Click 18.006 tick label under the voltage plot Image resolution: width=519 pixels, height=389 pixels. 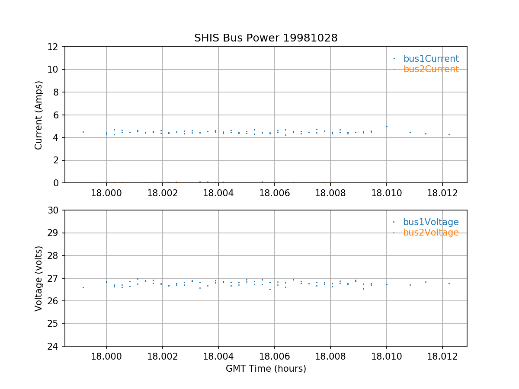(x=274, y=356)
